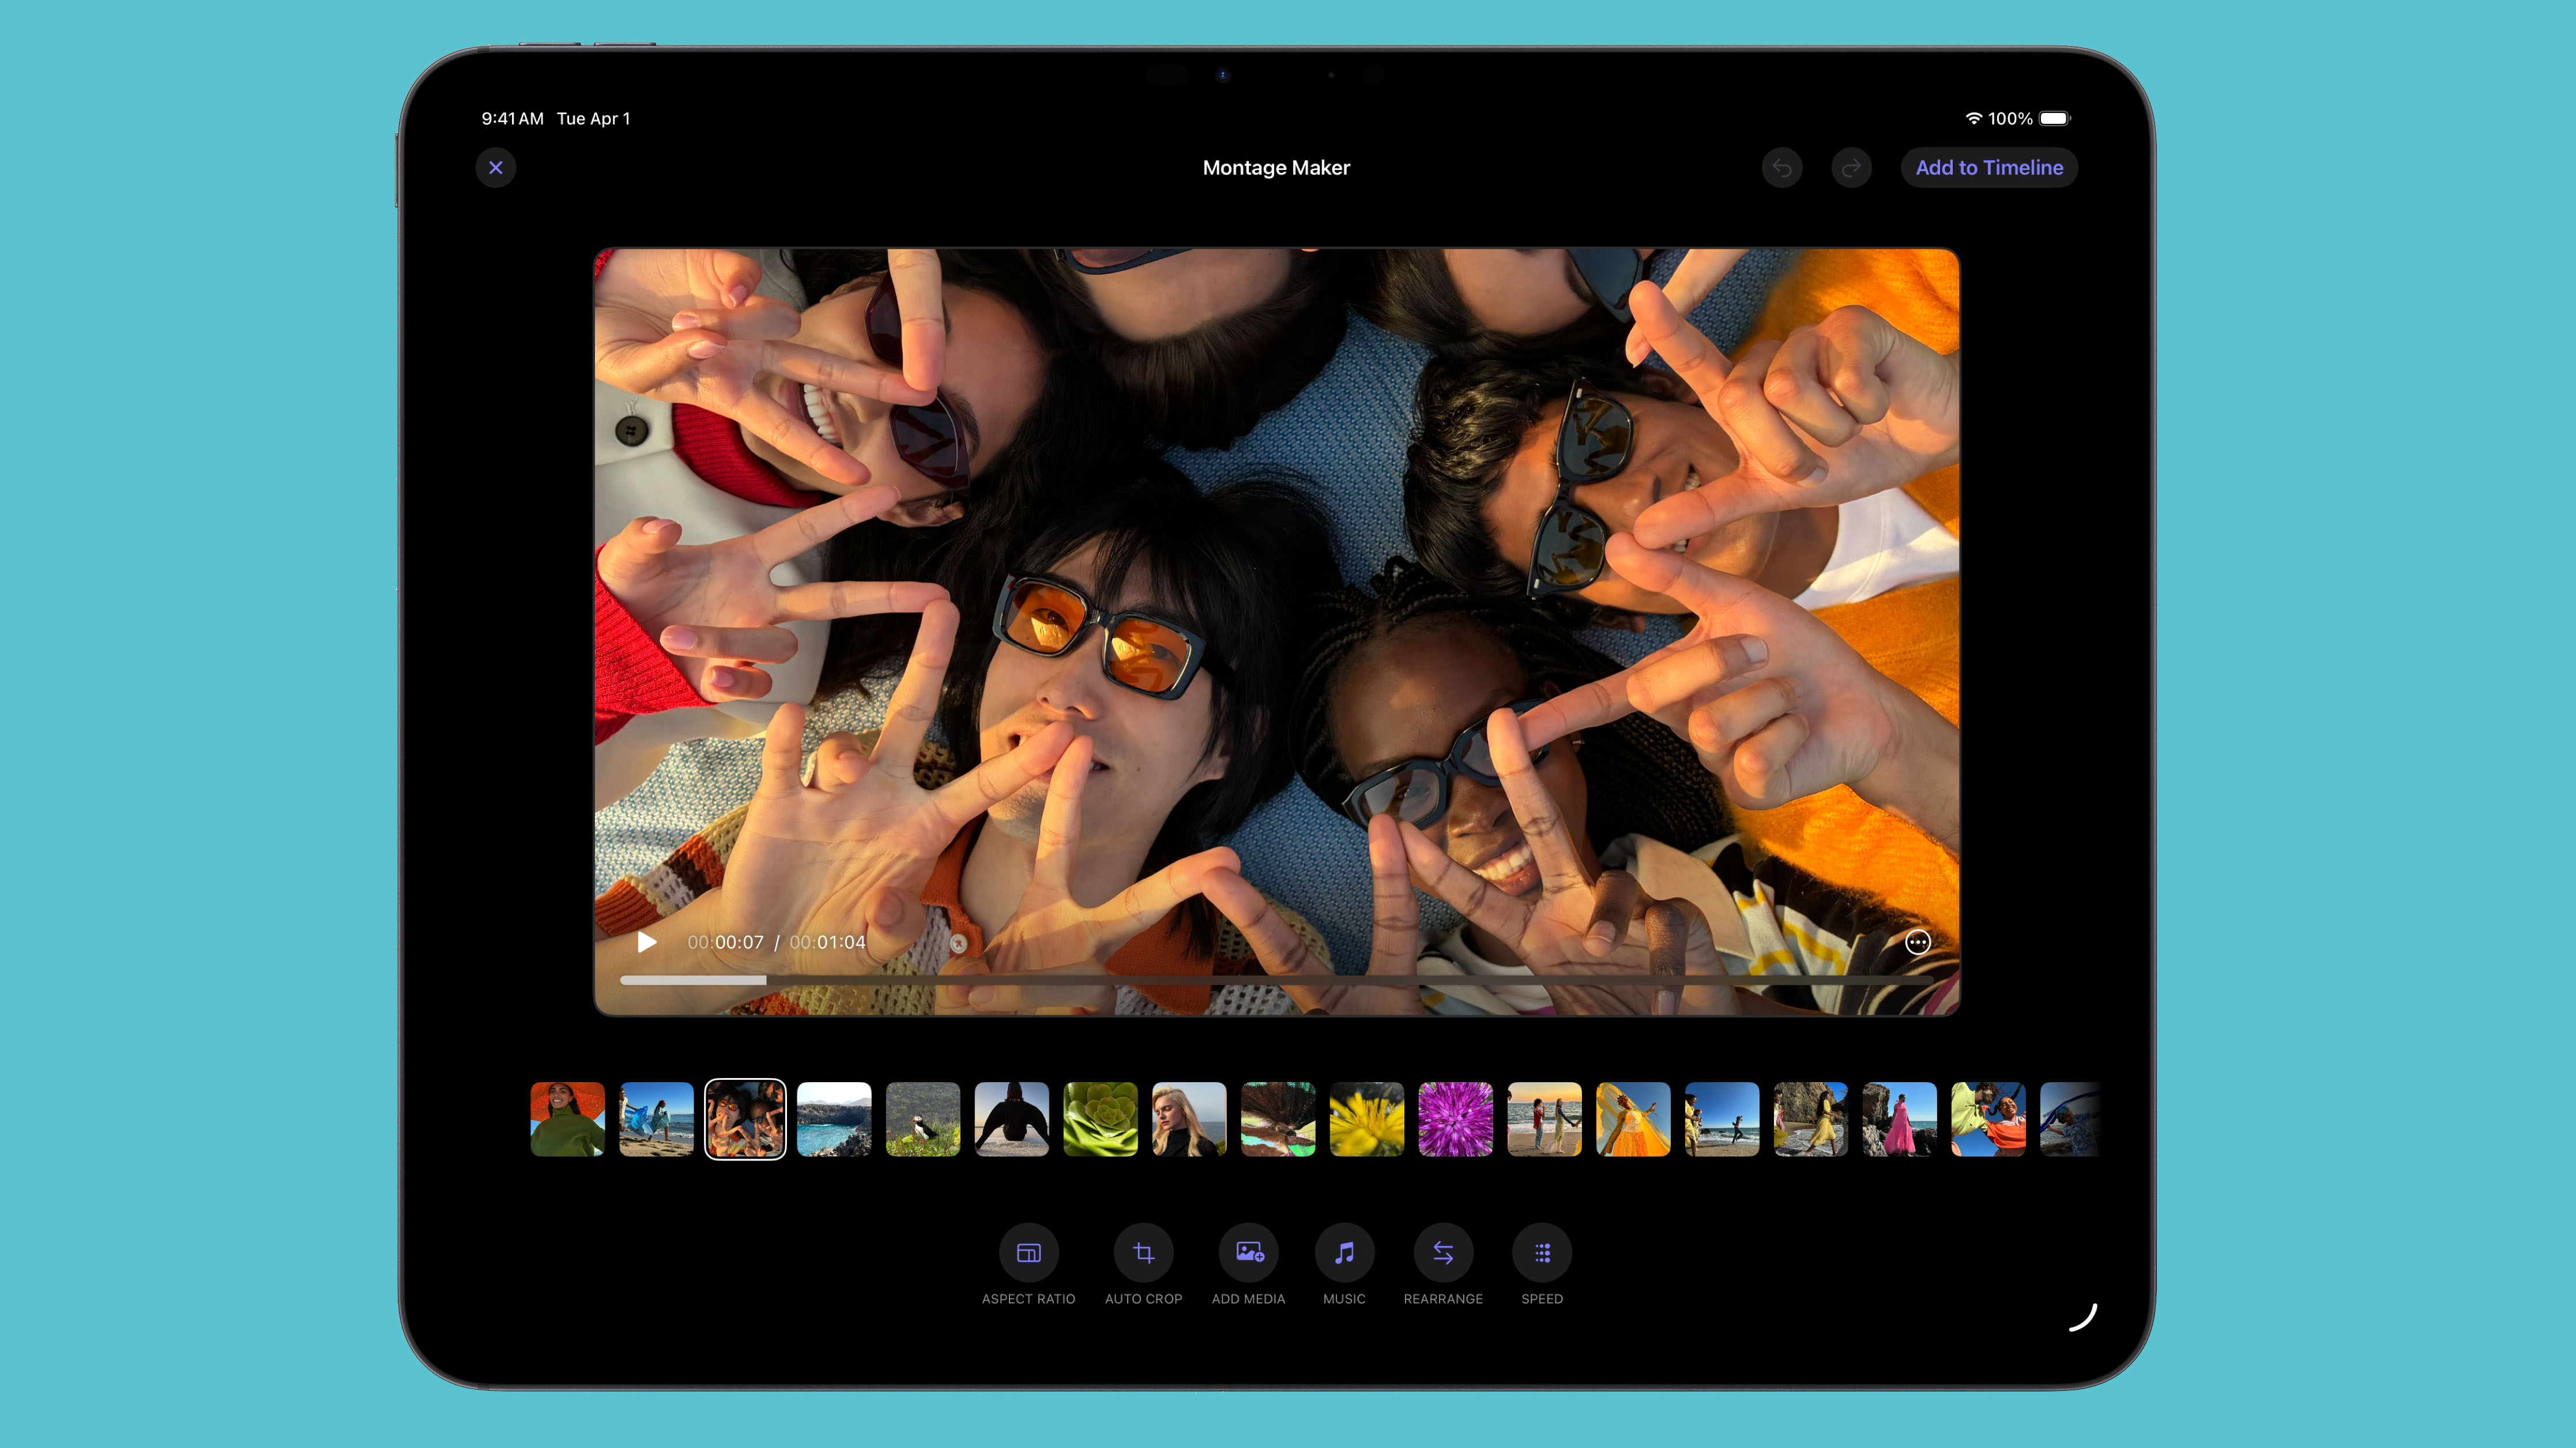The image size is (2576, 1448).
Task: Close the Montage Maker editor
Action: [495, 167]
